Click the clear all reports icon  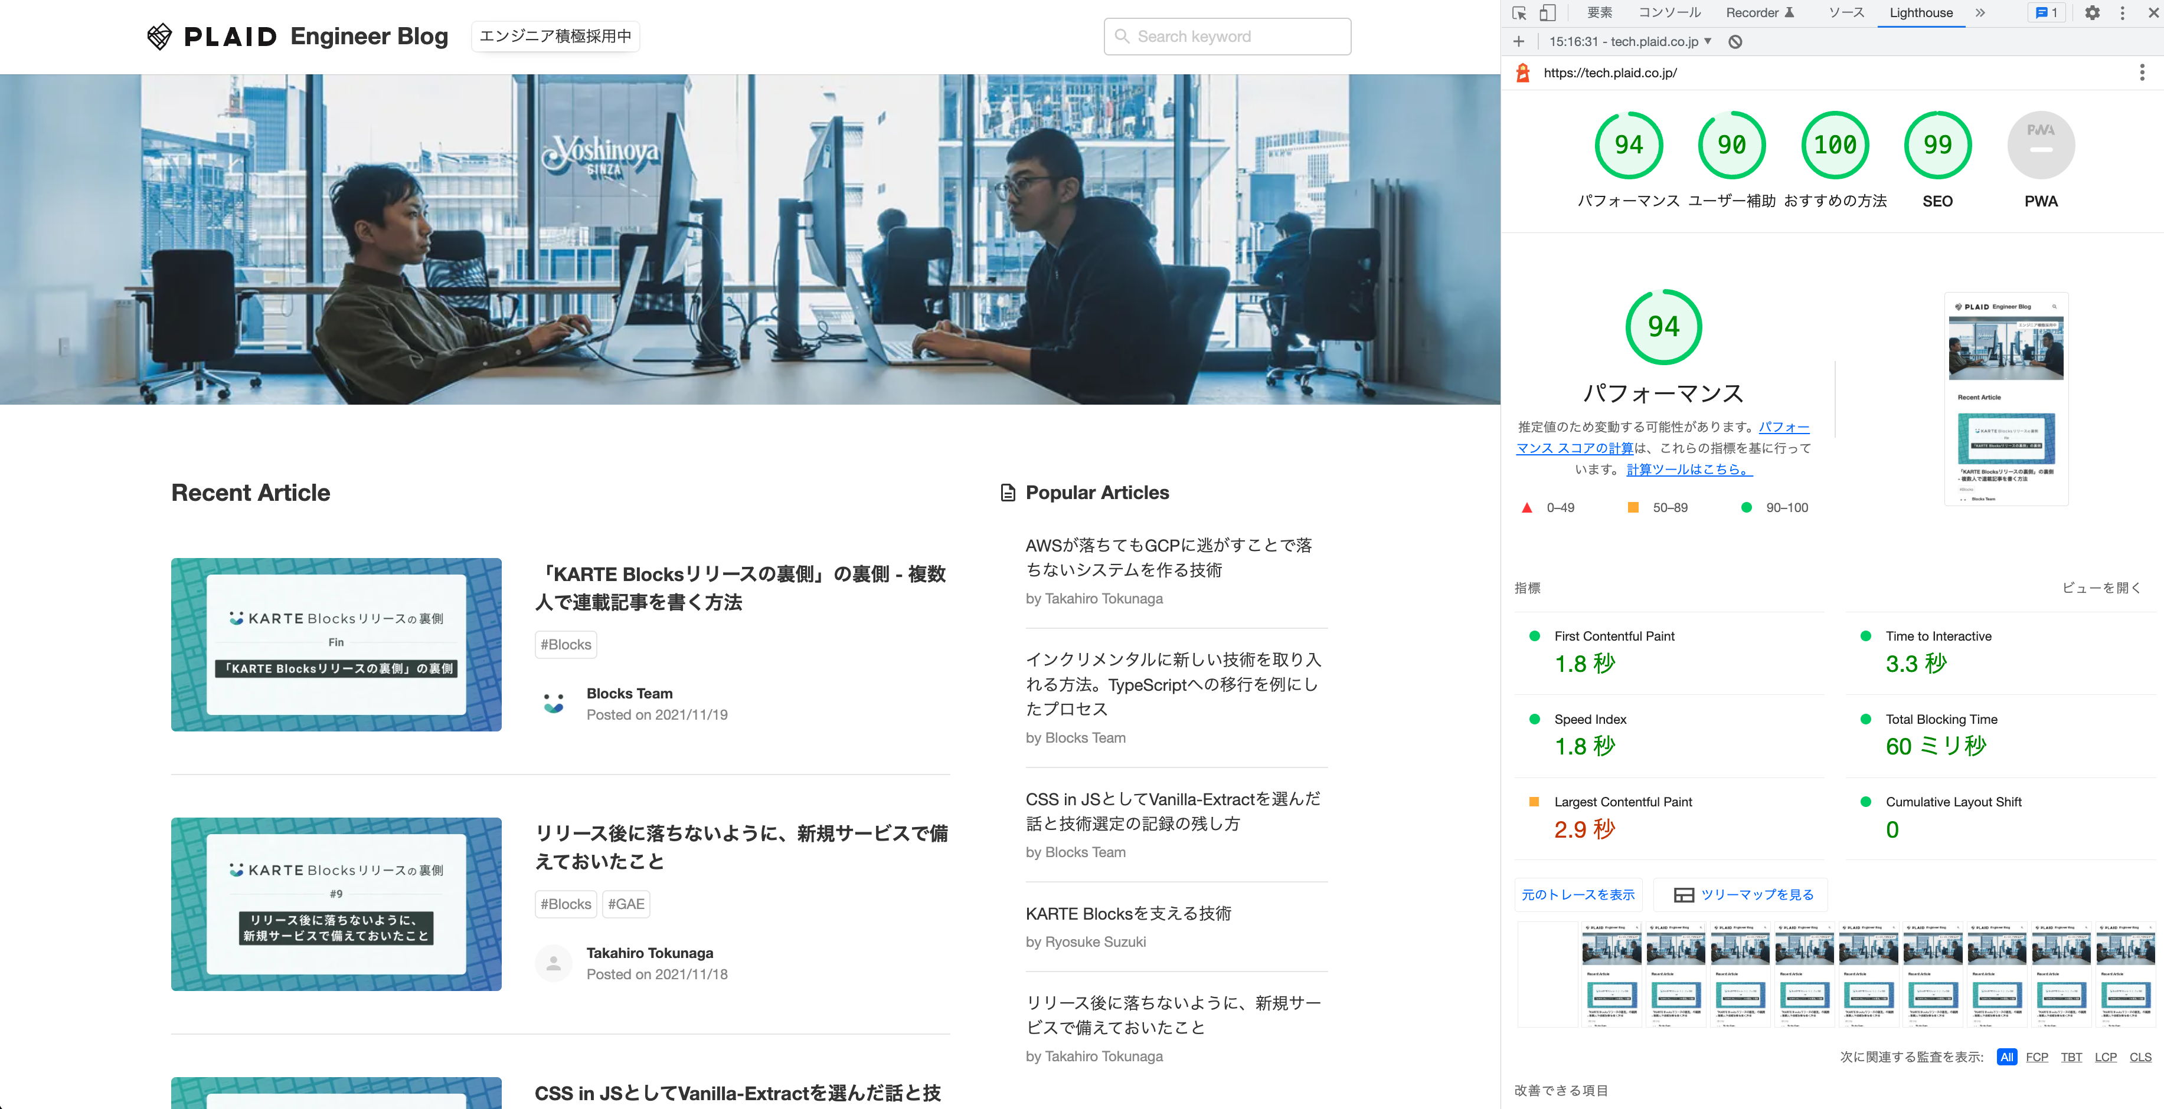pyautogui.click(x=1735, y=41)
